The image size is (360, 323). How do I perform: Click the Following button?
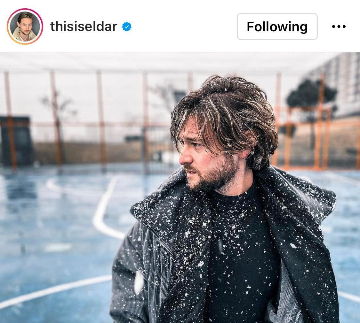coord(277,27)
